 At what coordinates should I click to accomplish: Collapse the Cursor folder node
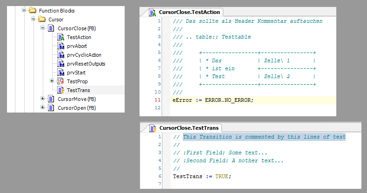click(33, 20)
